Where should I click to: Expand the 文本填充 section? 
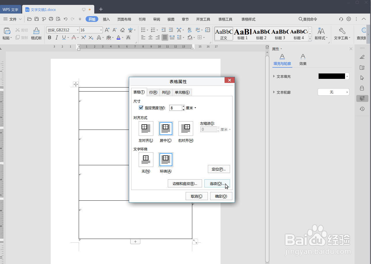(274, 77)
